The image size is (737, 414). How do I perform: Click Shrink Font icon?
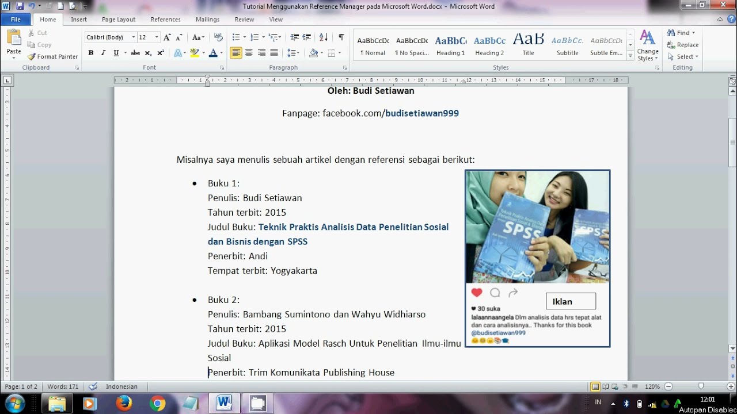(179, 37)
